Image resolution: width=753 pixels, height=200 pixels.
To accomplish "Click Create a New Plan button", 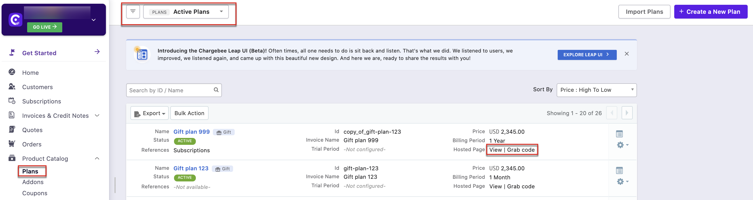I will click(x=710, y=12).
